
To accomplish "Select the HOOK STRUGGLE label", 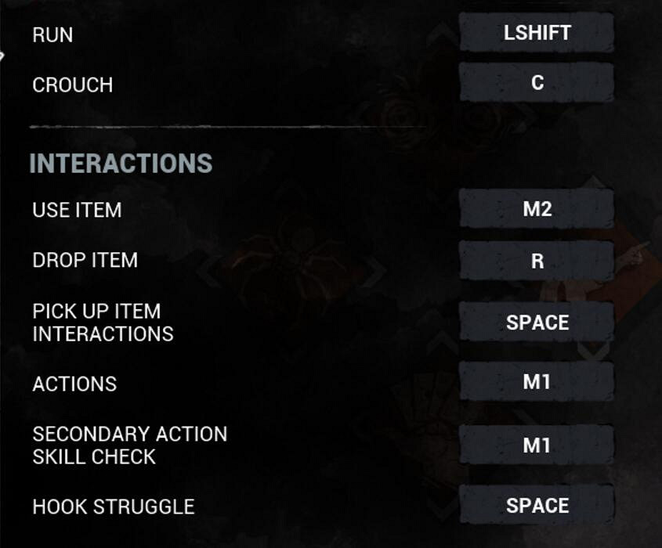I will click(x=113, y=507).
